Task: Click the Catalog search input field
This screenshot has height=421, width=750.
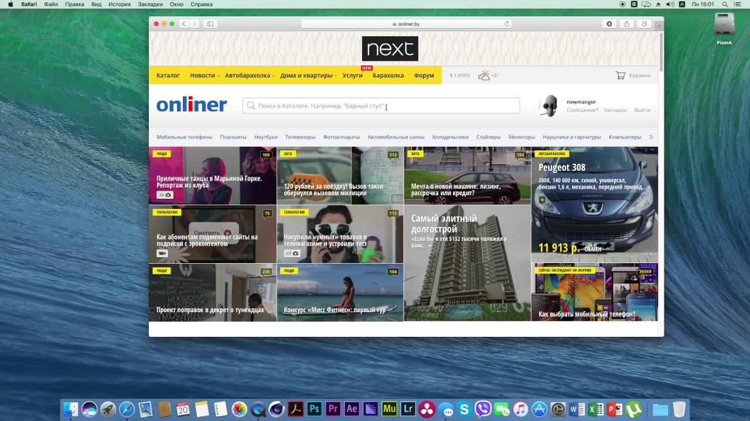Action: click(x=381, y=106)
